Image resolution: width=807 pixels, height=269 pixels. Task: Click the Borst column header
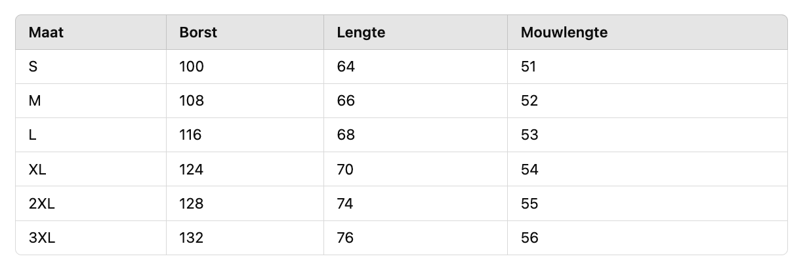[198, 32]
